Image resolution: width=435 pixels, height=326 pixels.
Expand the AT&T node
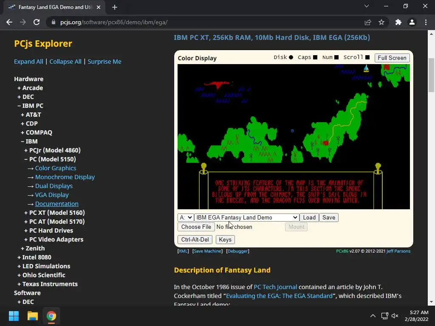tap(31, 115)
